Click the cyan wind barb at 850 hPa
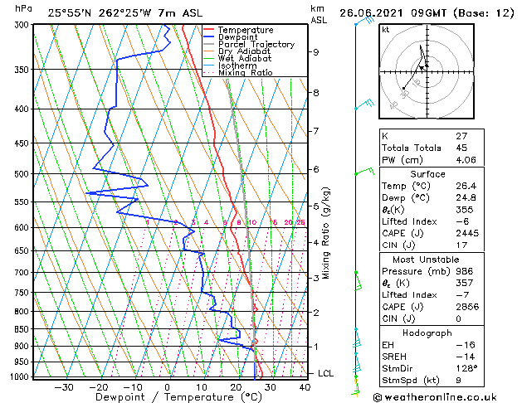The height and width of the screenshot is (403, 522). [x=357, y=338]
